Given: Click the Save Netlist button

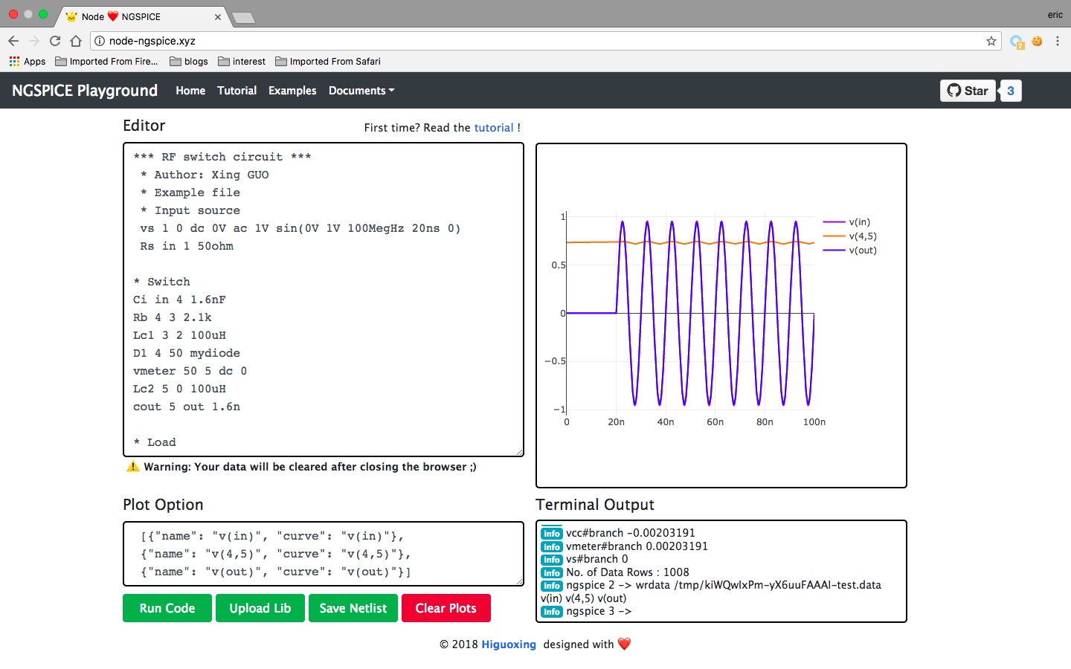Looking at the screenshot, I should (x=353, y=608).
